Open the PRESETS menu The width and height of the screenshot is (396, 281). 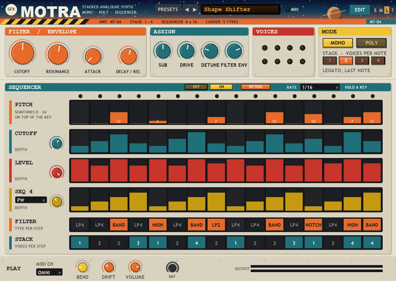click(x=168, y=10)
